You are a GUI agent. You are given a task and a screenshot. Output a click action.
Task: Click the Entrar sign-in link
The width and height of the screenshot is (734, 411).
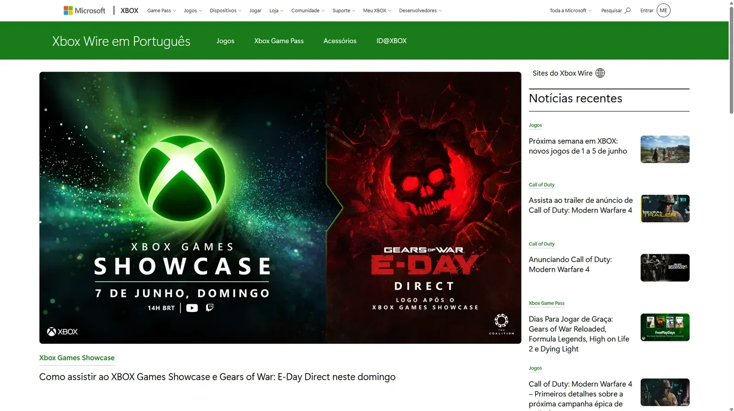[647, 11]
